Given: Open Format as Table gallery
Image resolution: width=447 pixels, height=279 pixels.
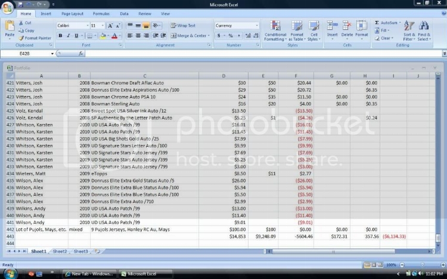Looking at the screenshot, I should [297, 31].
